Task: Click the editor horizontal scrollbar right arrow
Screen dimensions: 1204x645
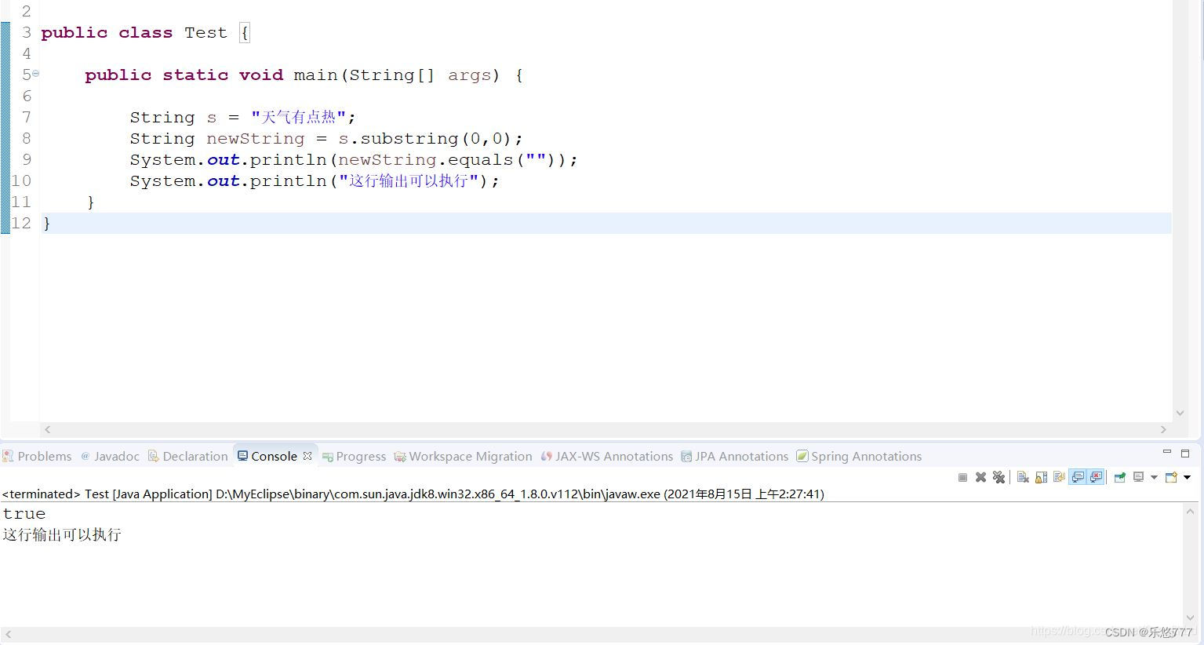Action: (1163, 429)
